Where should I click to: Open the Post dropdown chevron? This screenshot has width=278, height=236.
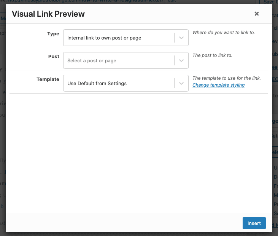click(x=181, y=60)
